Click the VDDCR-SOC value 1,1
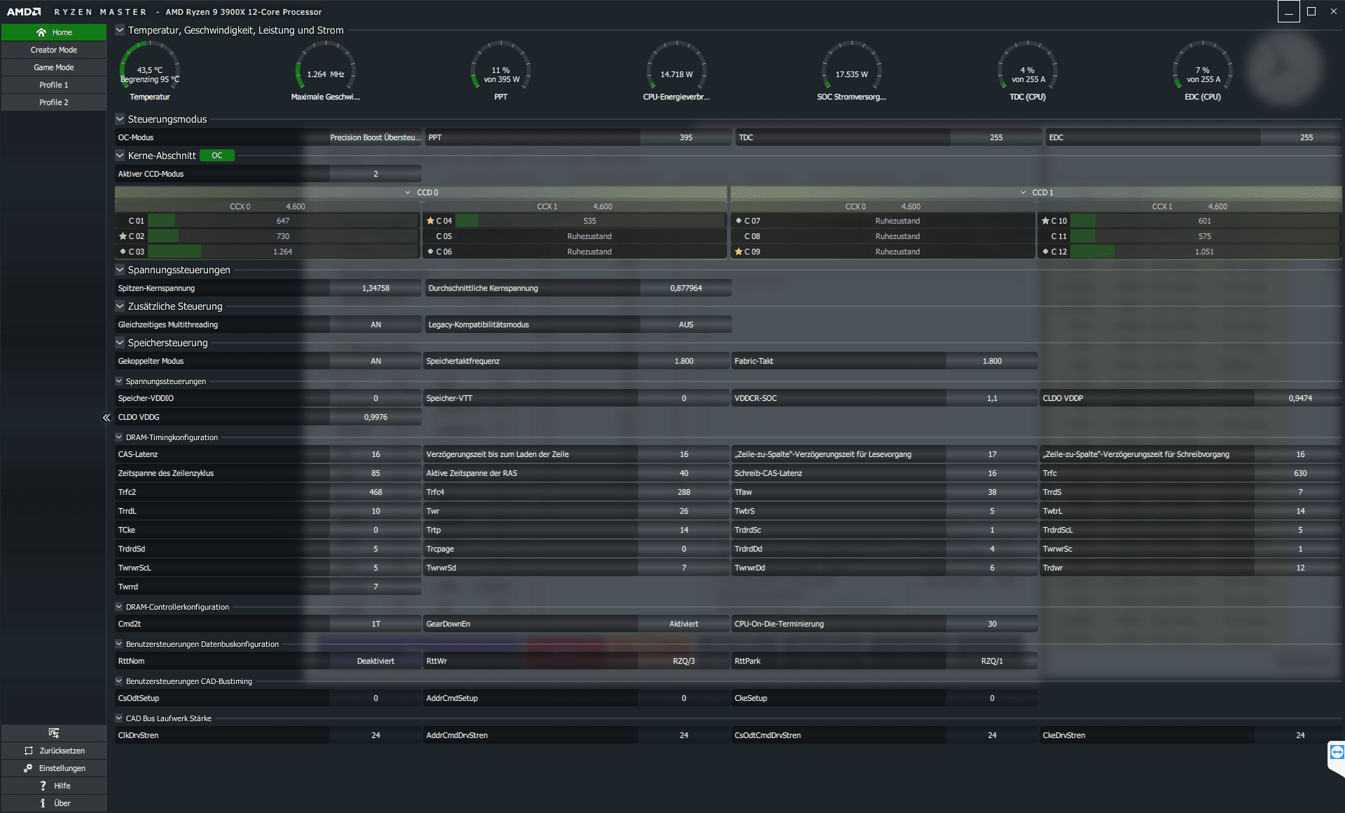 click(992, 398)
